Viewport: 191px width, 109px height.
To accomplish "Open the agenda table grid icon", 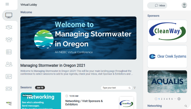I will 9,52.
